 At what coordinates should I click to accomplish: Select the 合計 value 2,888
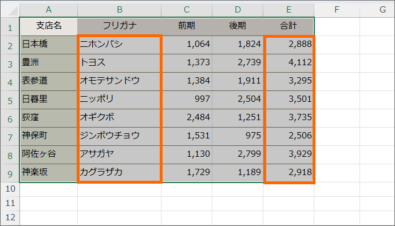289,45
